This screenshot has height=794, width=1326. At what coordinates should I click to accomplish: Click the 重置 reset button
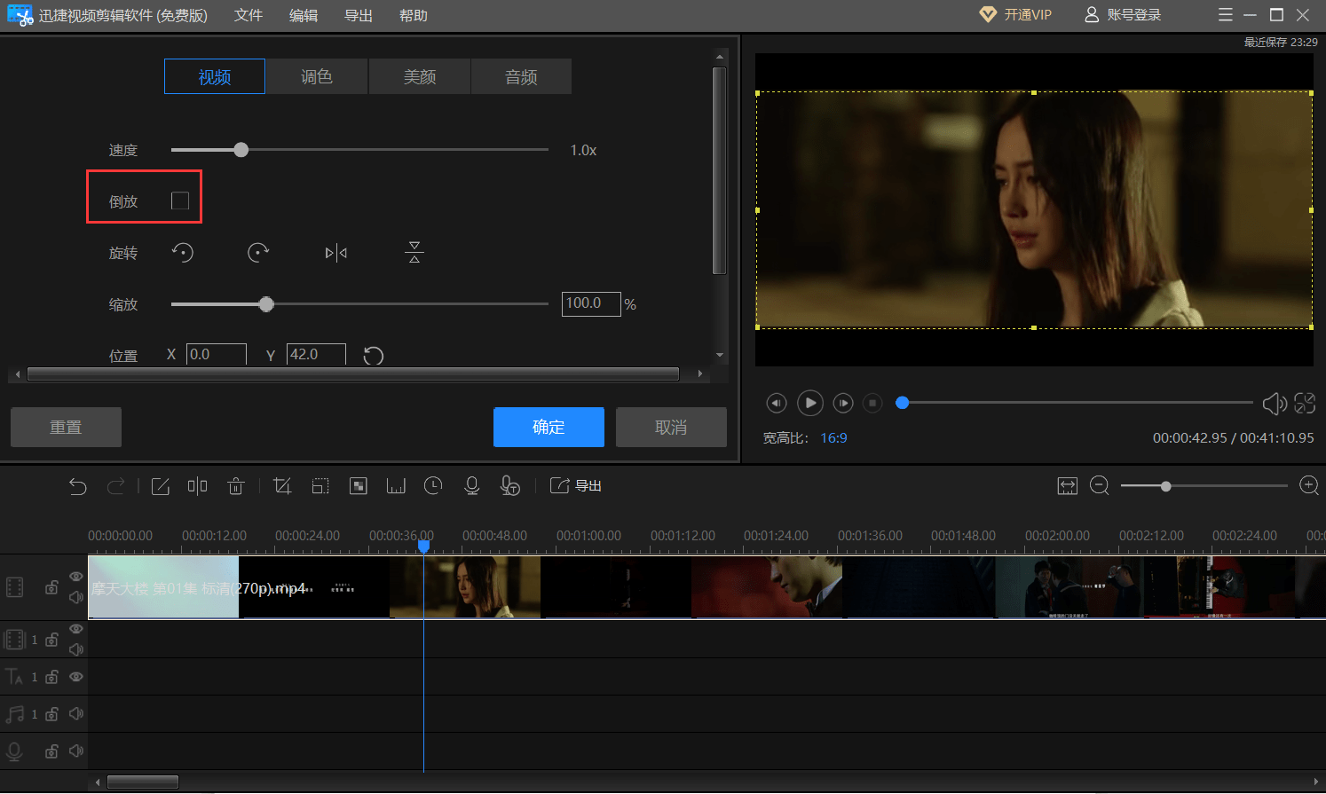pyautogui.click(x=66, y=427)
